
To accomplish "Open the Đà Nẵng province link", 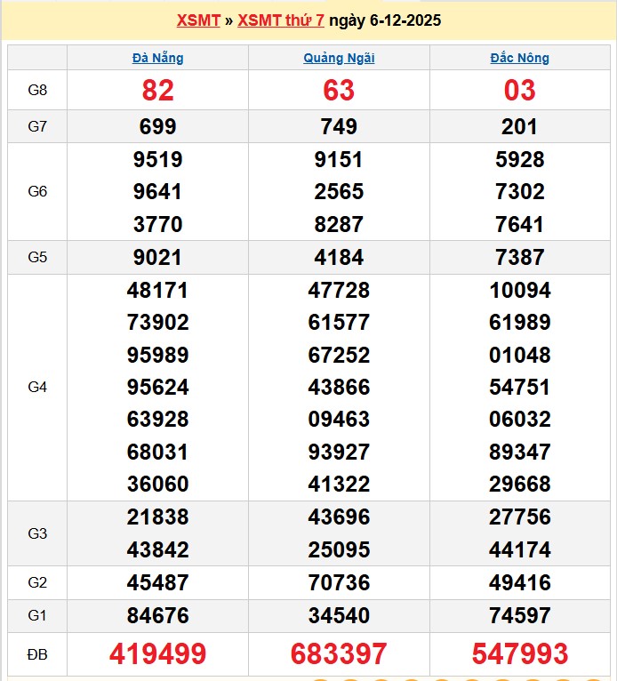I will 157,58.
